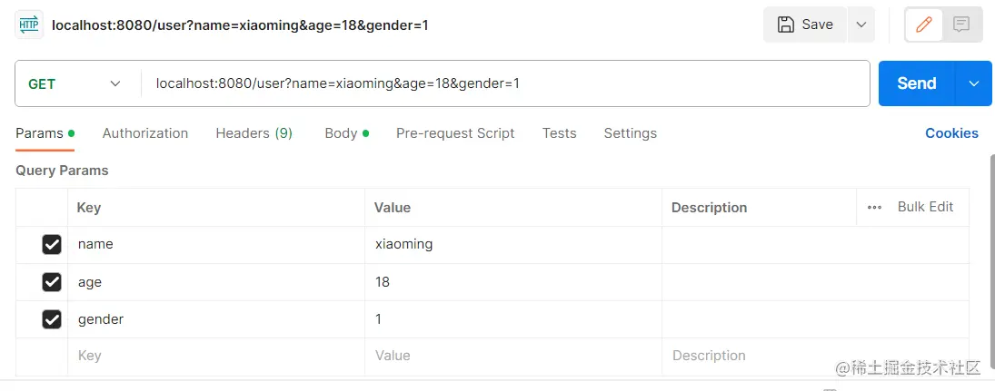Disable the gender parameter checkbox

tap(52, 319)
